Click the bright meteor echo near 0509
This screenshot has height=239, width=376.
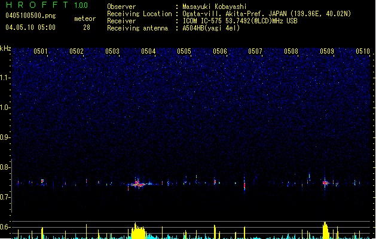tap(325, 183)
